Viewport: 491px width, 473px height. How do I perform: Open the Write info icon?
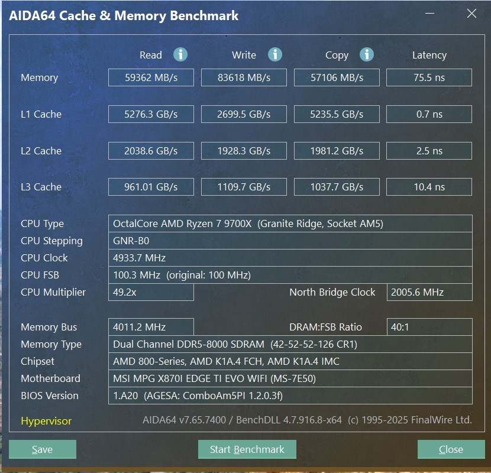coord(275,54)
